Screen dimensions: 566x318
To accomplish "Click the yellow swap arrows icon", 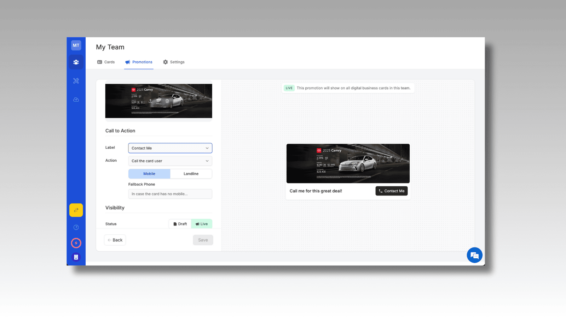I will 76,210.
